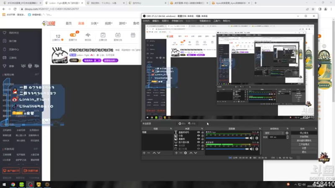335x188 pixels.
Task: Undock the OBS sources panel
Action: click(202, 129)
